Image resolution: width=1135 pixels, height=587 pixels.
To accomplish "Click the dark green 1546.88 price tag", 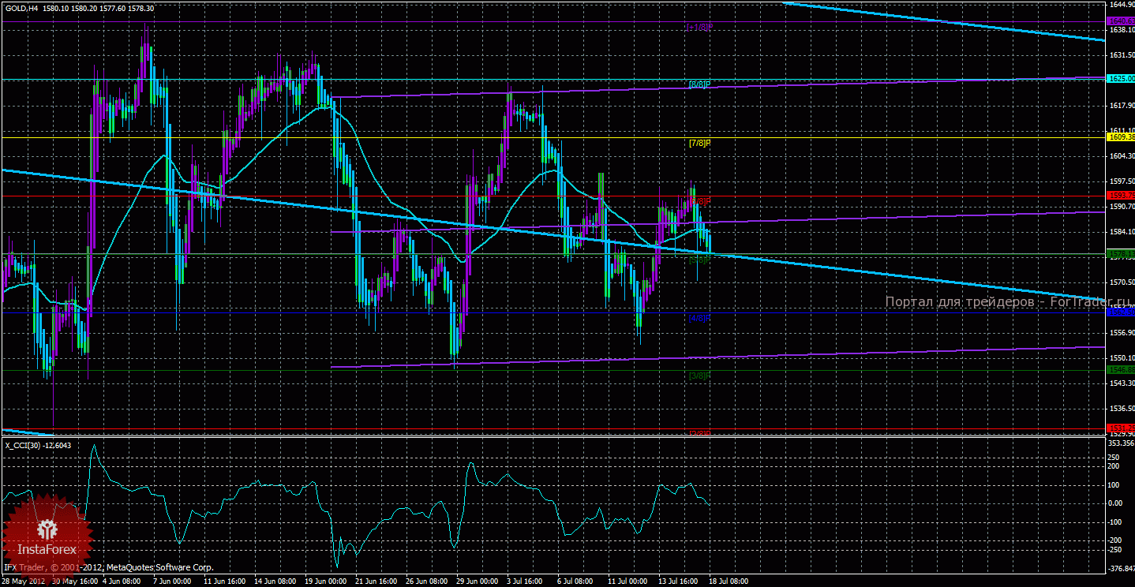I will (x=1120, y=369).
